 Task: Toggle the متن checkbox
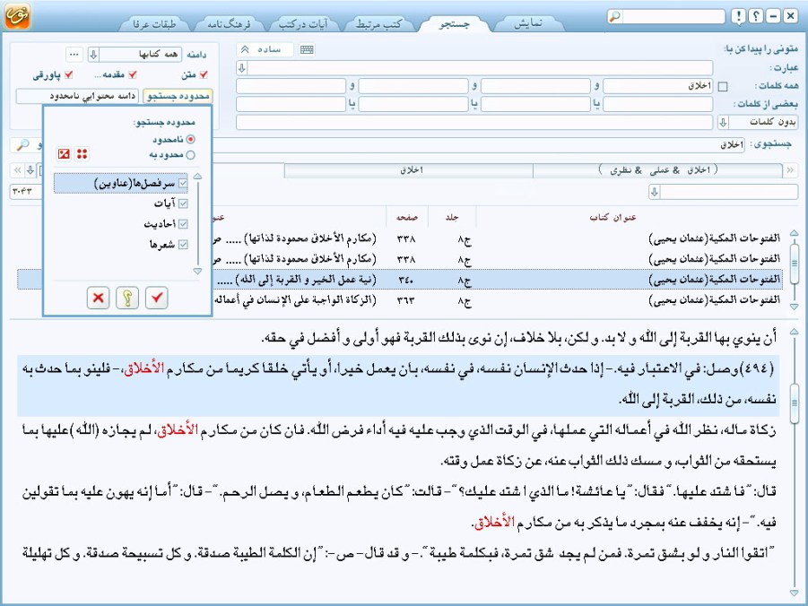(x=203, y=74)
